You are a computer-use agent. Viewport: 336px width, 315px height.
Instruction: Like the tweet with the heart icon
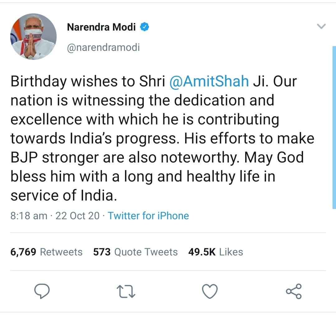click(x=210, y=292)
